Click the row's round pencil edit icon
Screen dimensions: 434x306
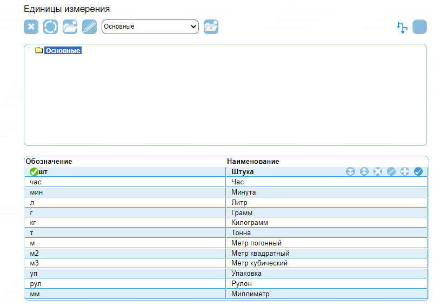point(391,172)
